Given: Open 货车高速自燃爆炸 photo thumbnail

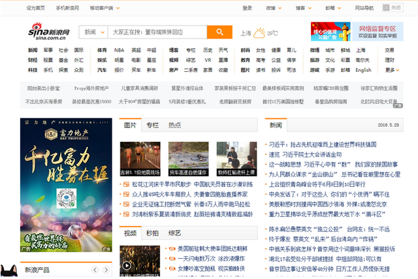Looking at the screenshot, I should coord(189,159).
